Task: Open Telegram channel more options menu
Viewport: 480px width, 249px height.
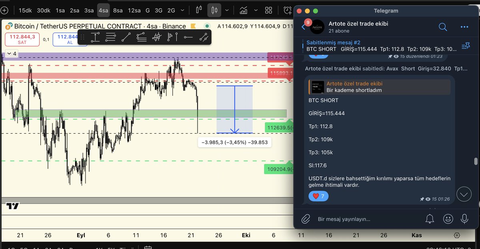Action: point(464,27)
